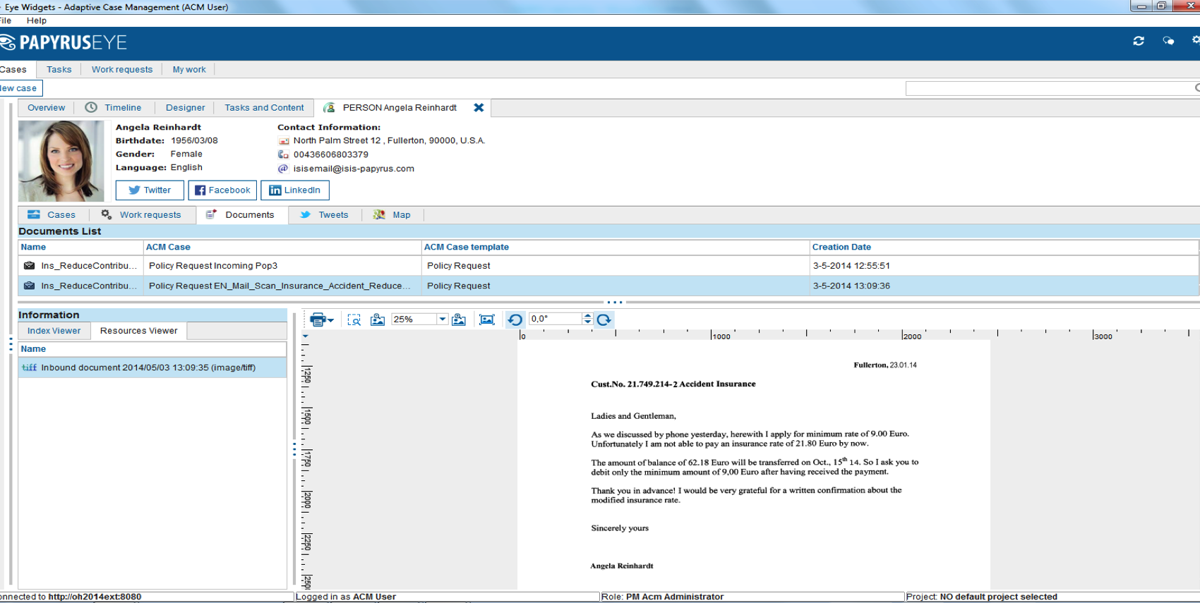The image size is (1200, 603).
Task: Open the Help menu
Action: [37, 20]
